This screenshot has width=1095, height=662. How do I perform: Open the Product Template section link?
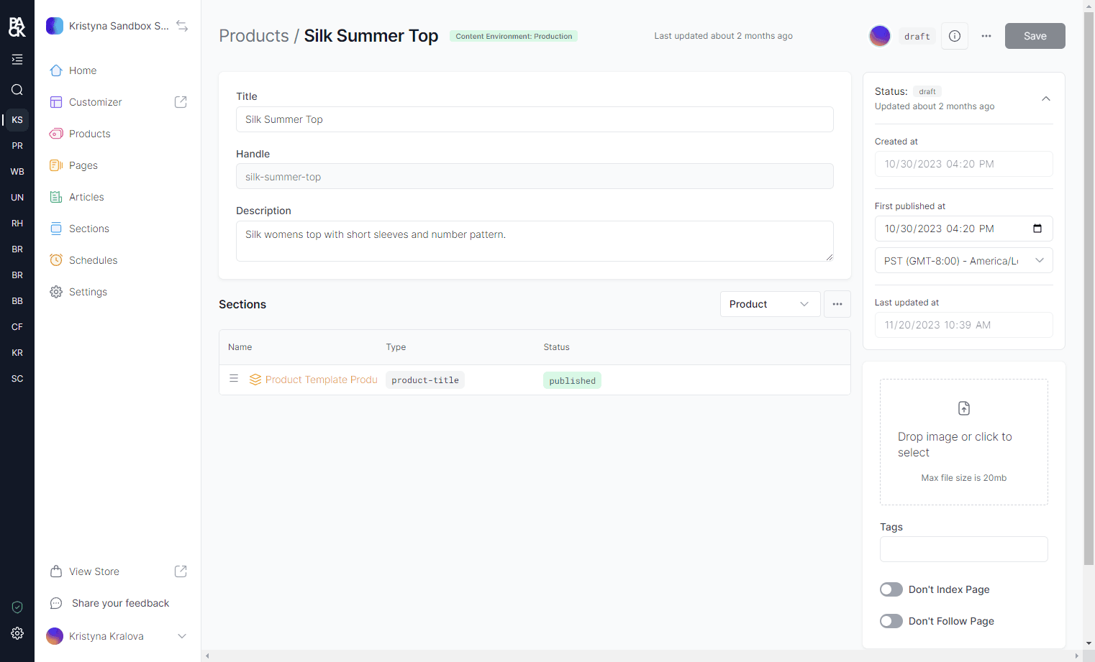(321, 380)
